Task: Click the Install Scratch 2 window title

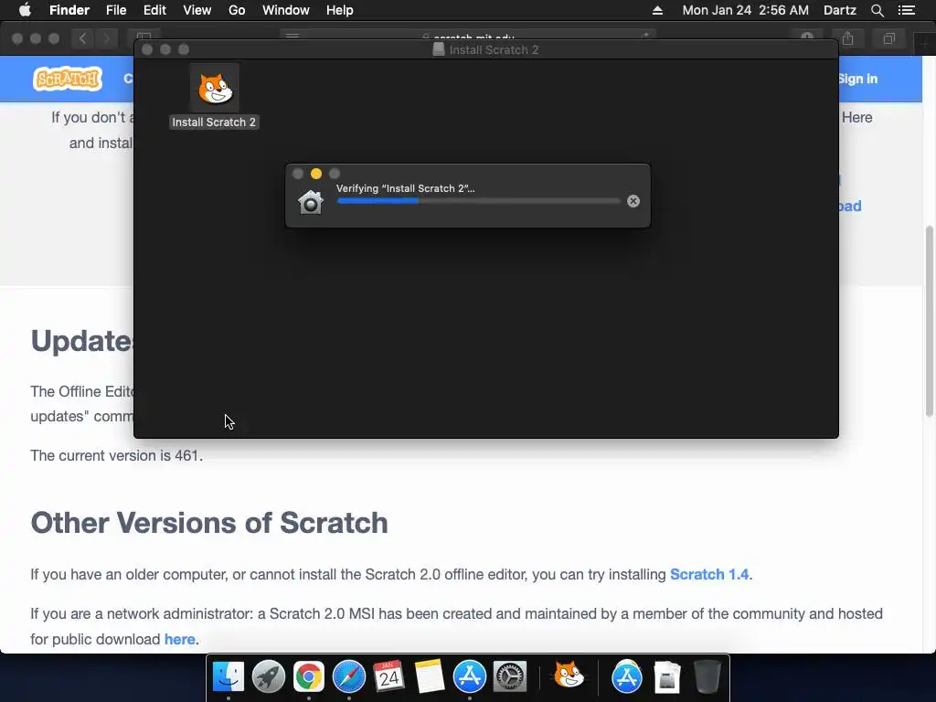Action: click(x=494, y=49)
